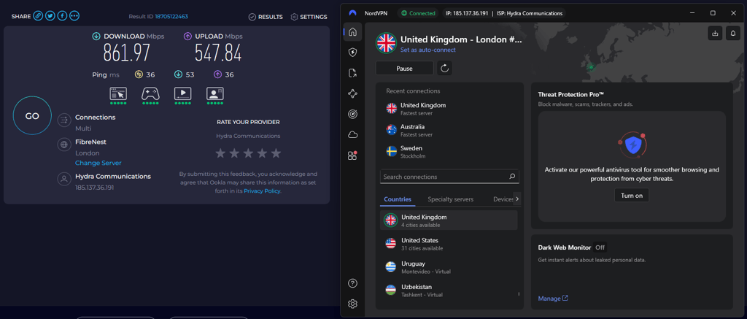
Task: Click the Hydra Communications user icon
Action: pos(64,180)
